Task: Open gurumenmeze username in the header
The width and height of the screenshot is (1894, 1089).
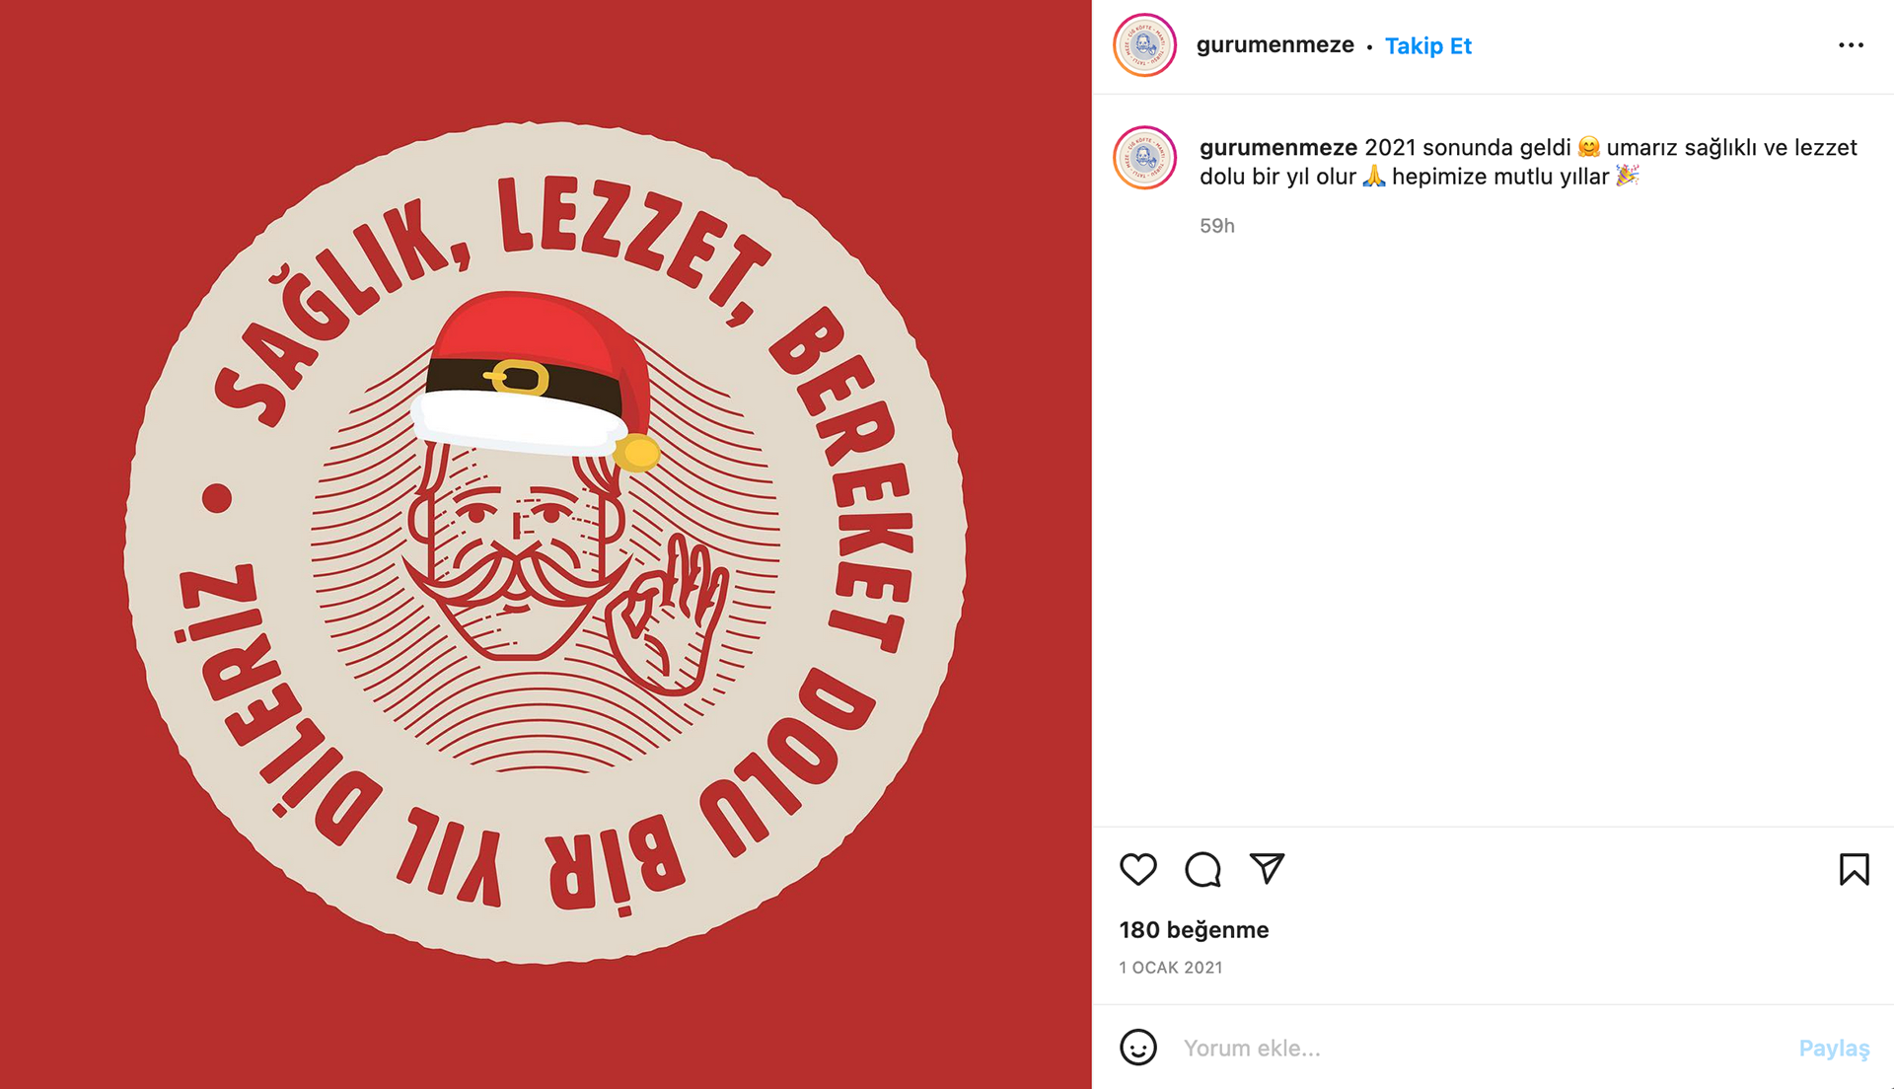Action: pyautogui.click(x=1275, y=45)
